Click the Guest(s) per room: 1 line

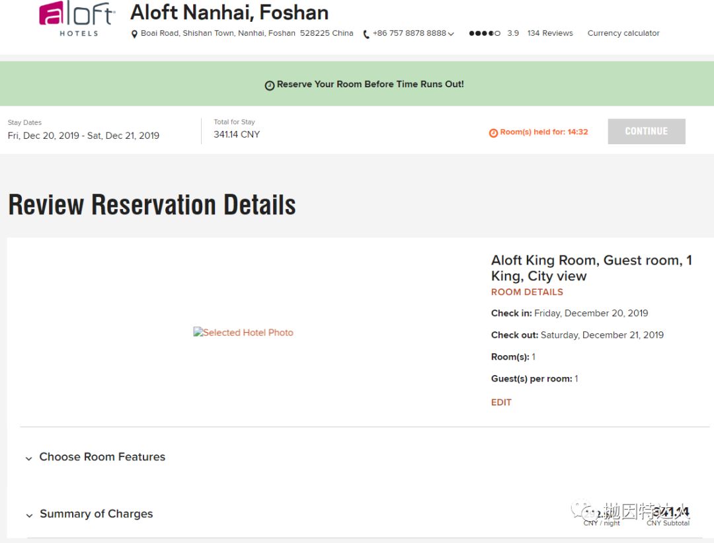pyautogui.click(x=535, y=378)
